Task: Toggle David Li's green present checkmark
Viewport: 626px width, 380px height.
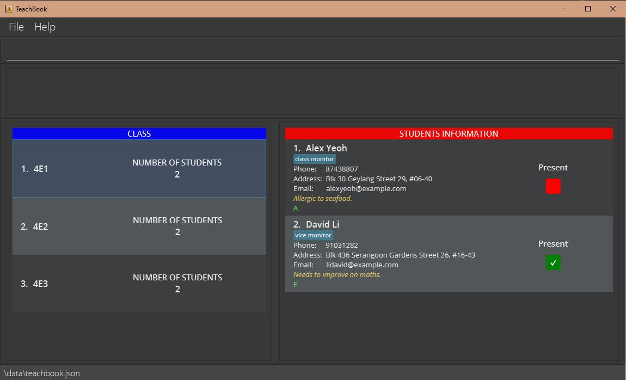Action: (x=553, y=262)
